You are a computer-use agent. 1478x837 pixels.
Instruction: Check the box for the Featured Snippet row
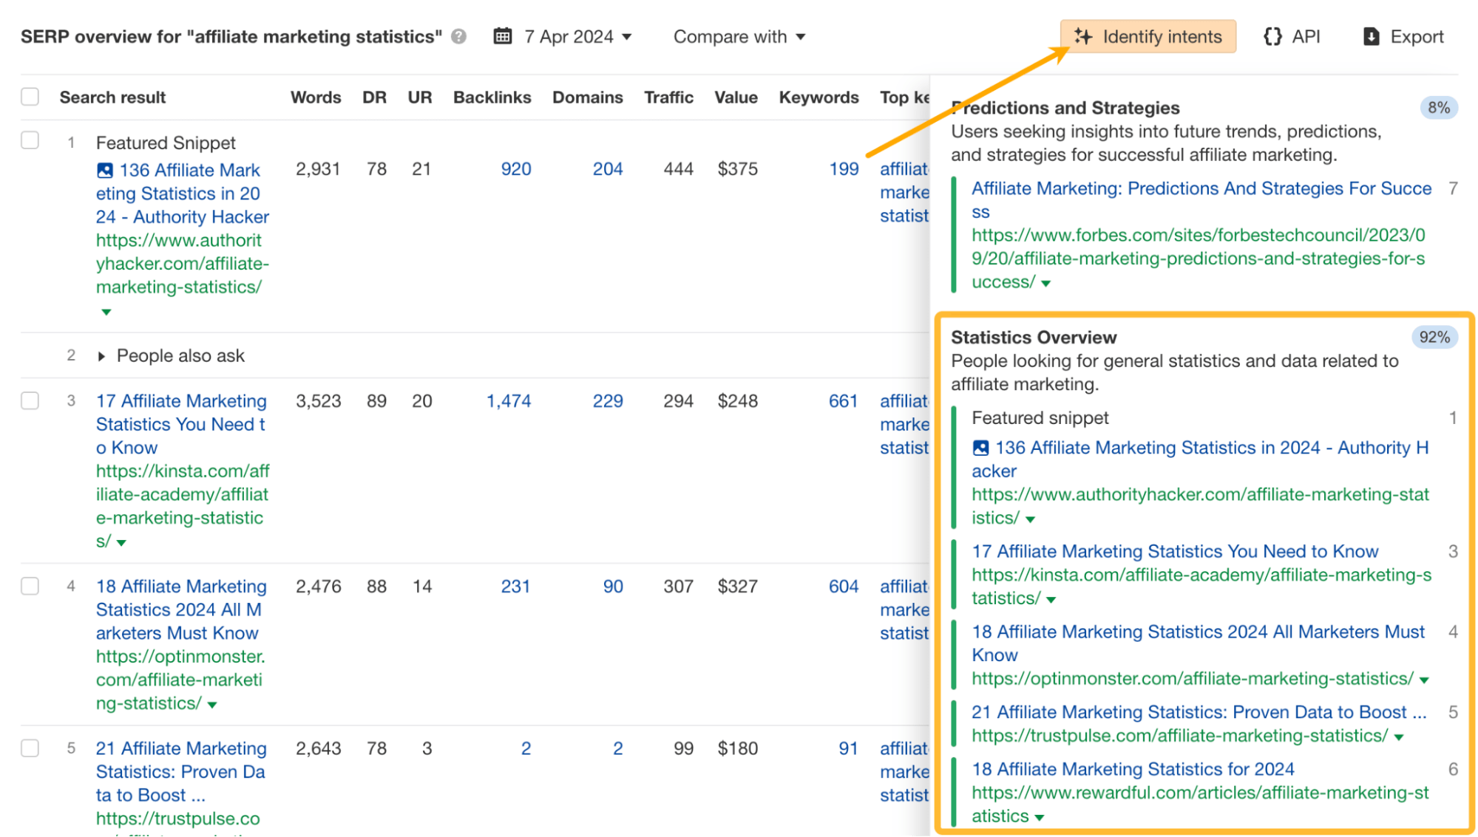click(x=30, y=140)
